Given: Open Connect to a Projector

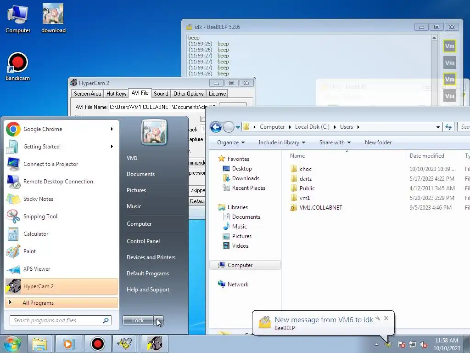Looking at the screenshot, I should 62,164.
